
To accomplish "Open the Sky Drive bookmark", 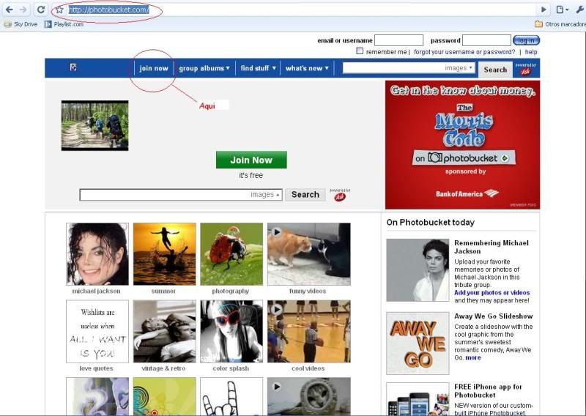I will tap(21, 24).
